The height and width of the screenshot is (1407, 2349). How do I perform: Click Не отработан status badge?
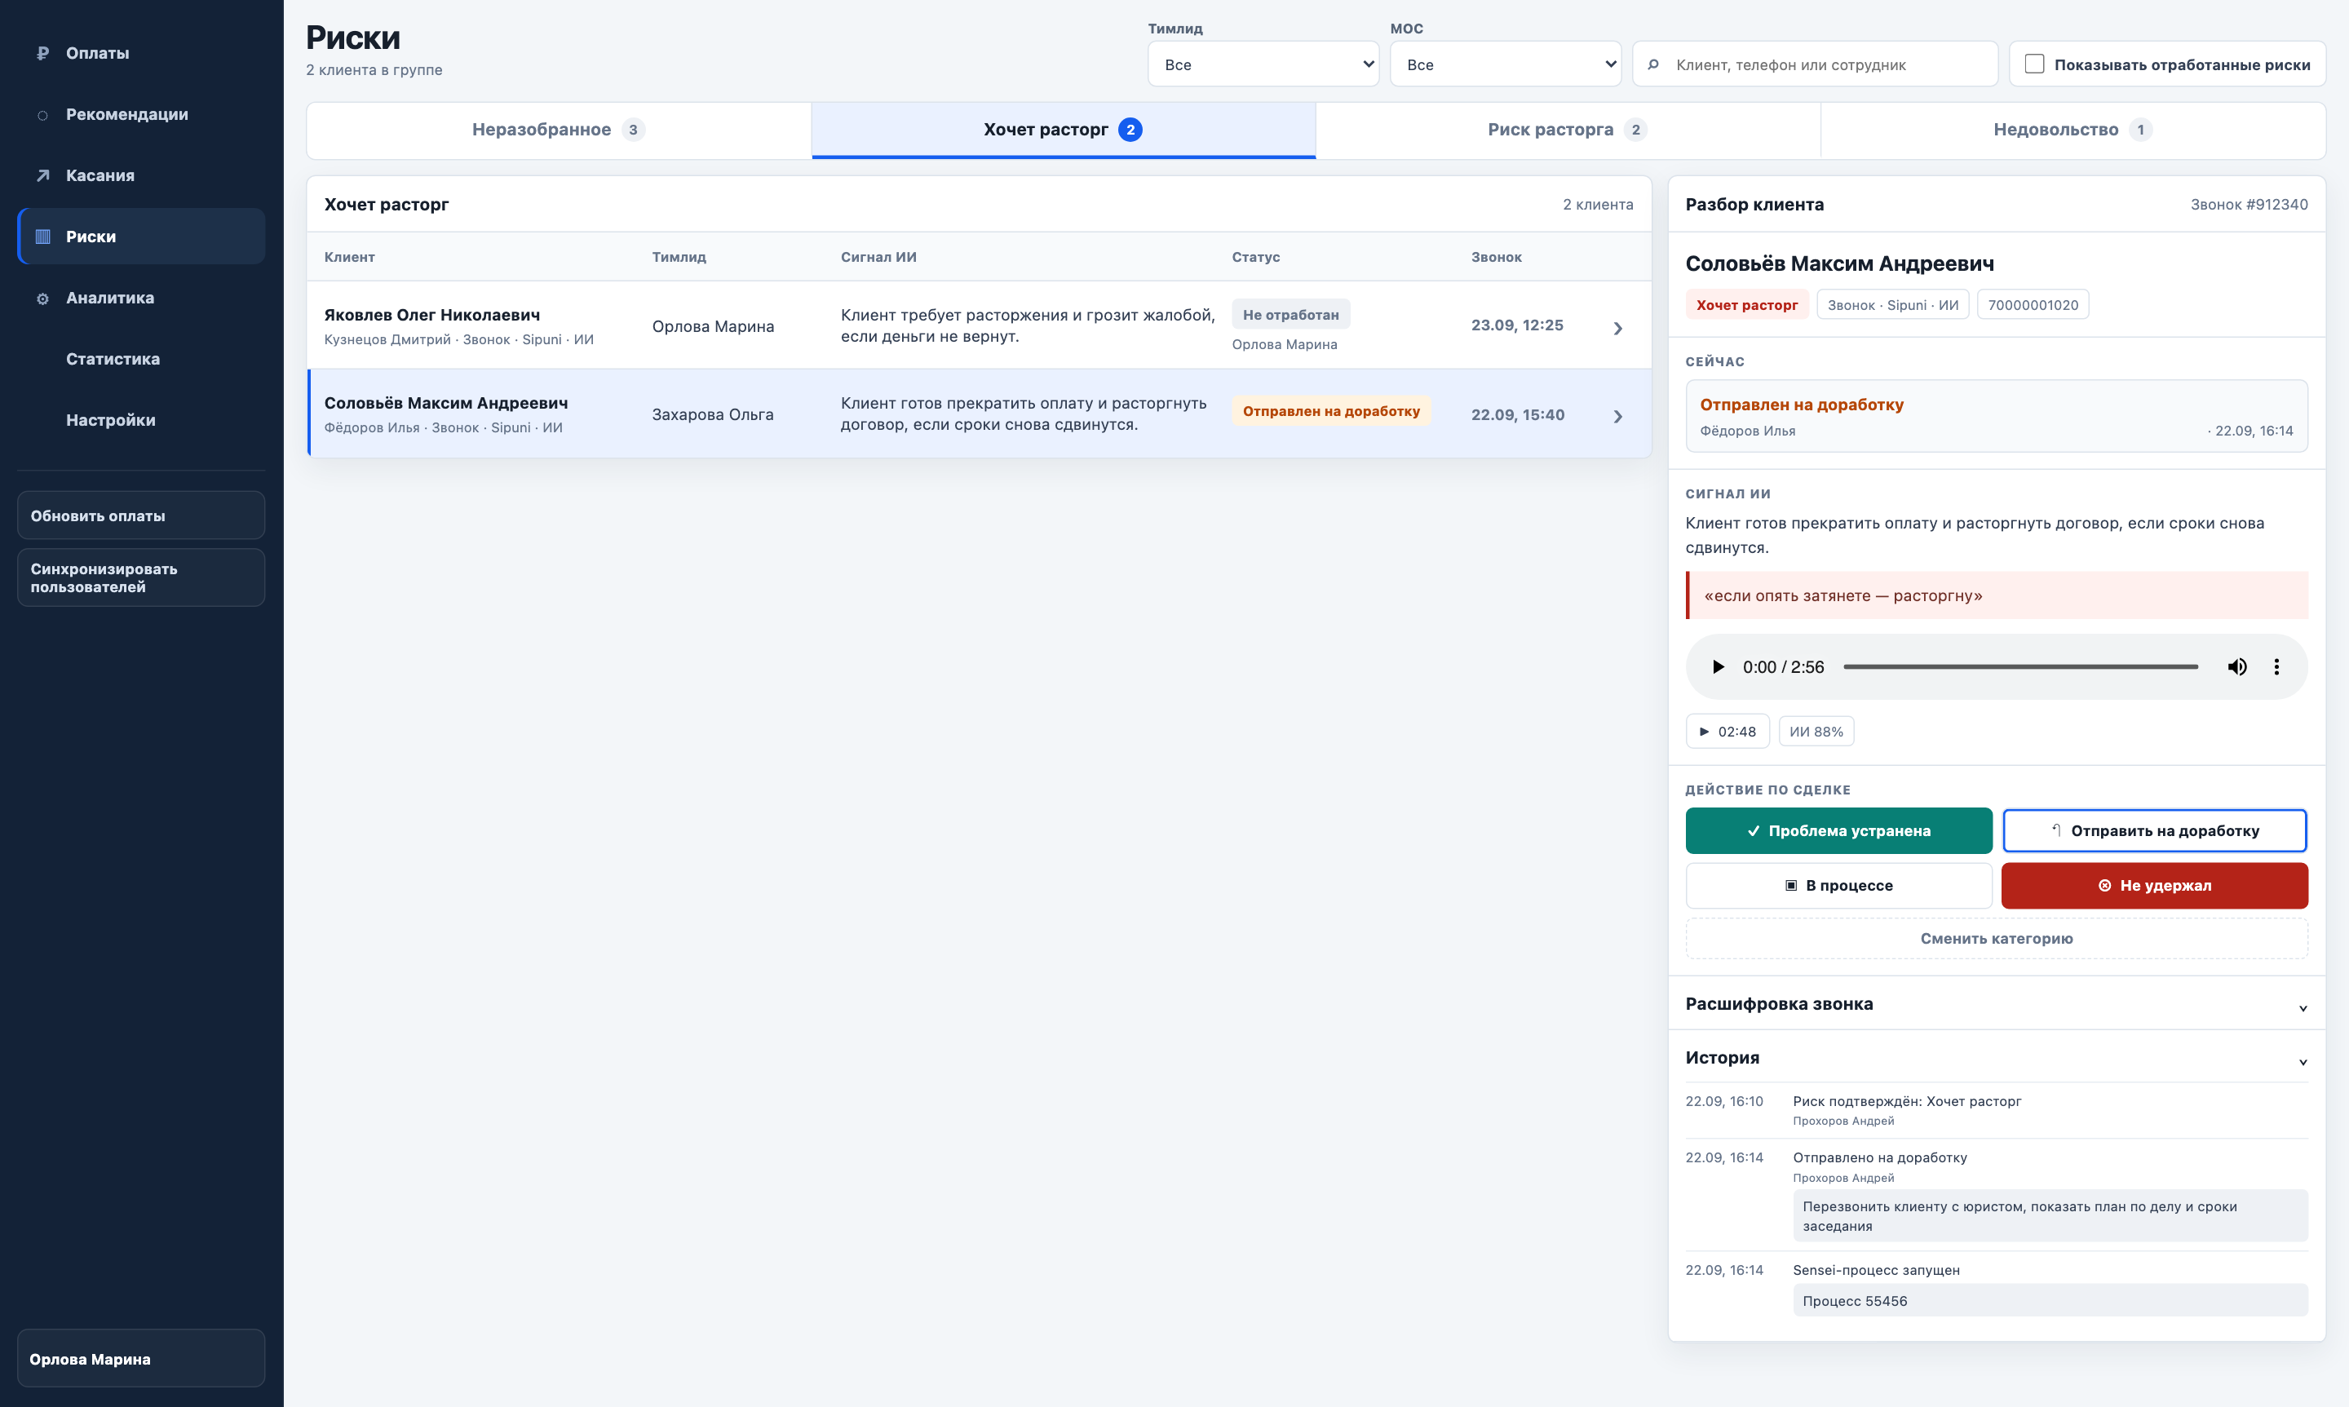1290,314
